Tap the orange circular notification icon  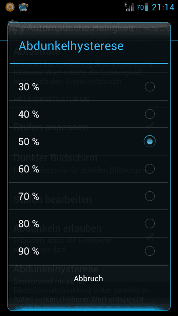click(x=10, y=7)
